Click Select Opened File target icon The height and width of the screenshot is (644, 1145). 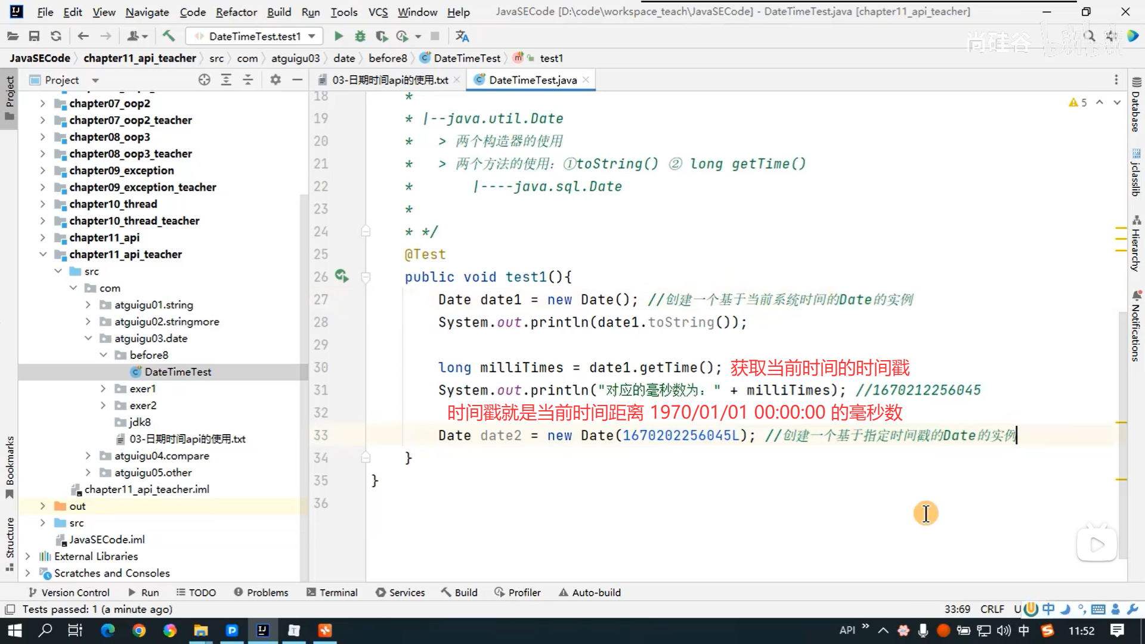pos(204,80)
